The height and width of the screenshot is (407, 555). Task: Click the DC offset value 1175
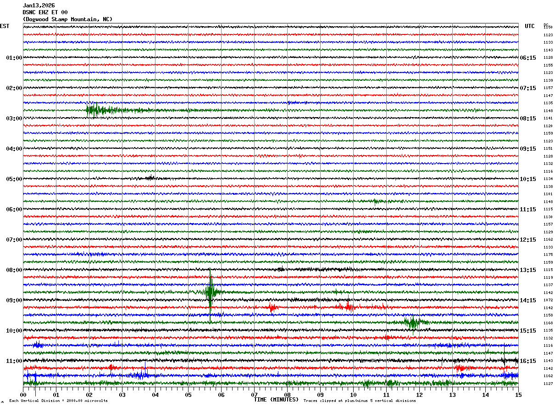[x=548, y=255]
